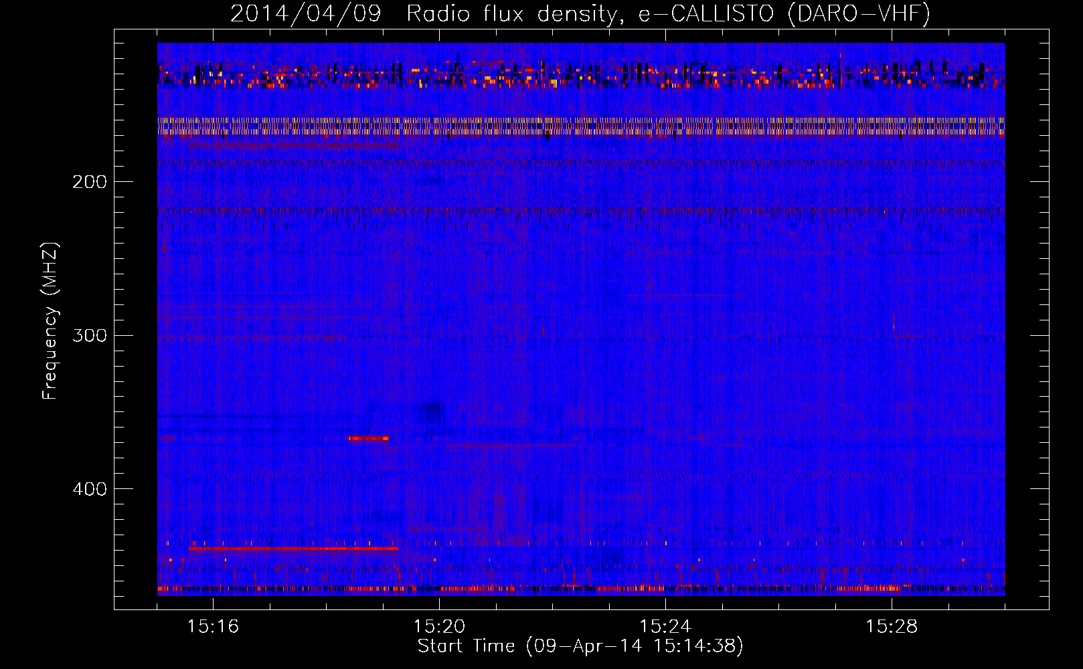
Task: Click the dark horizontal streak near 353 MHz
Action: click(228, 417)
